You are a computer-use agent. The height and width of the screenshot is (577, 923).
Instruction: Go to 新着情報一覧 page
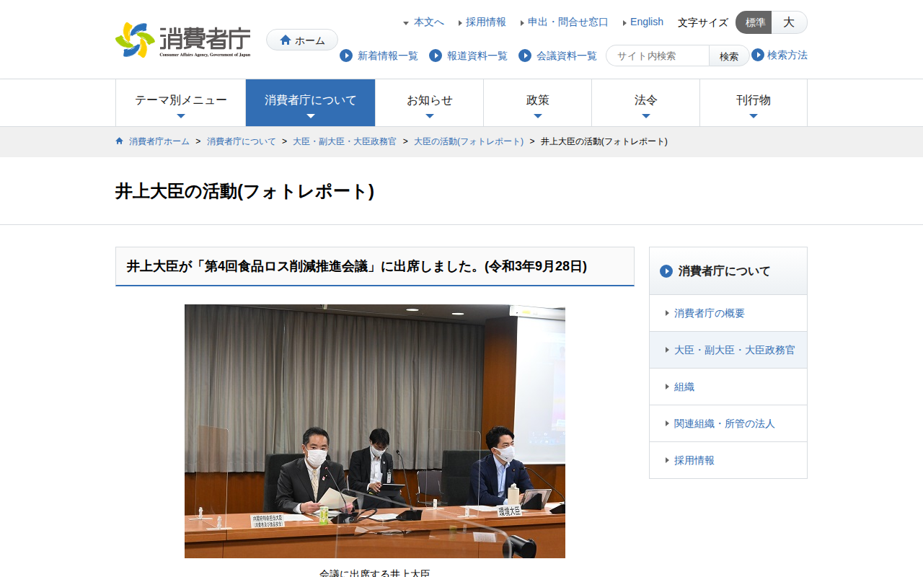click(388, 56)
